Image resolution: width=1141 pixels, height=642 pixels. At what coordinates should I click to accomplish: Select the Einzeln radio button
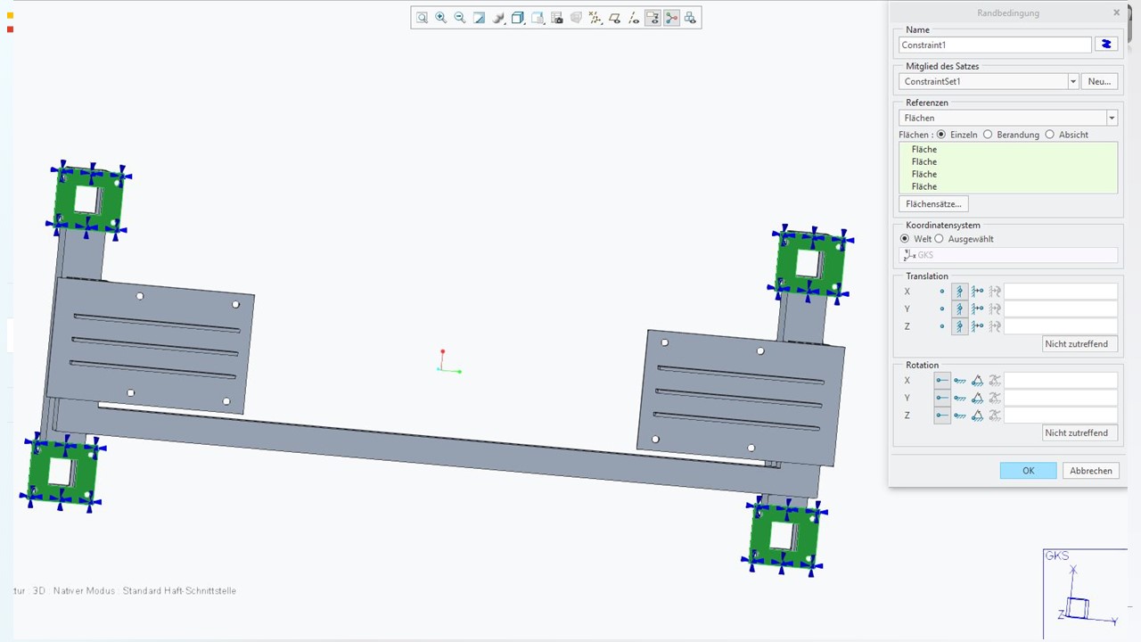pos(941,135)
